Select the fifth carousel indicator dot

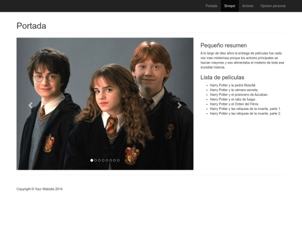pyautogui.click(x=107, y=160)
